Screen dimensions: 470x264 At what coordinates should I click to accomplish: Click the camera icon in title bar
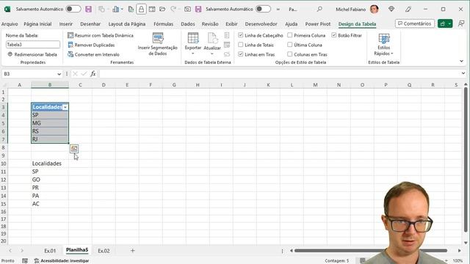(x=188, y=10)
